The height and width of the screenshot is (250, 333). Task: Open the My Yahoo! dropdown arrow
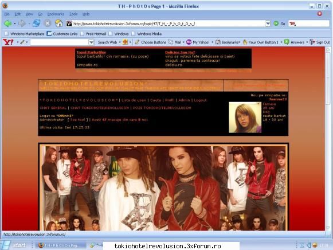pyautogui.click(x=213, y=42)
